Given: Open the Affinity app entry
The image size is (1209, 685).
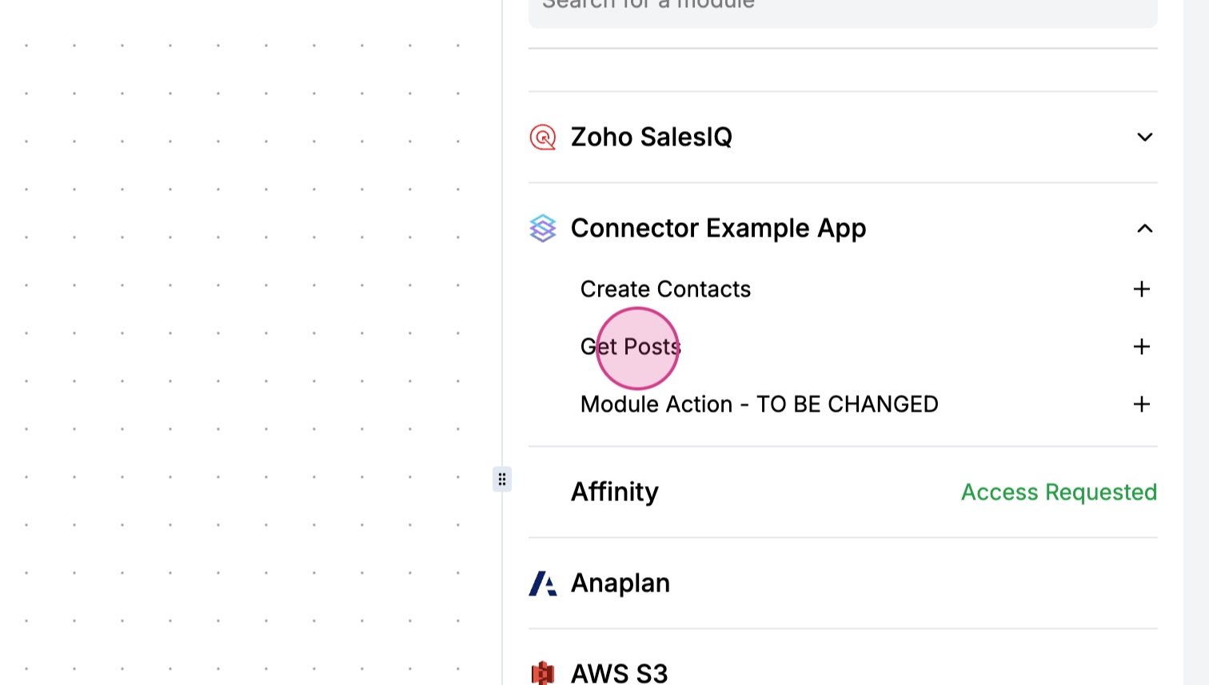Looking at the screenshot, I should tap(614, 492).
